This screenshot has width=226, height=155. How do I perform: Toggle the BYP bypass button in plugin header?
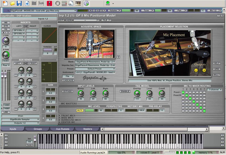click(x=61, y=20)
